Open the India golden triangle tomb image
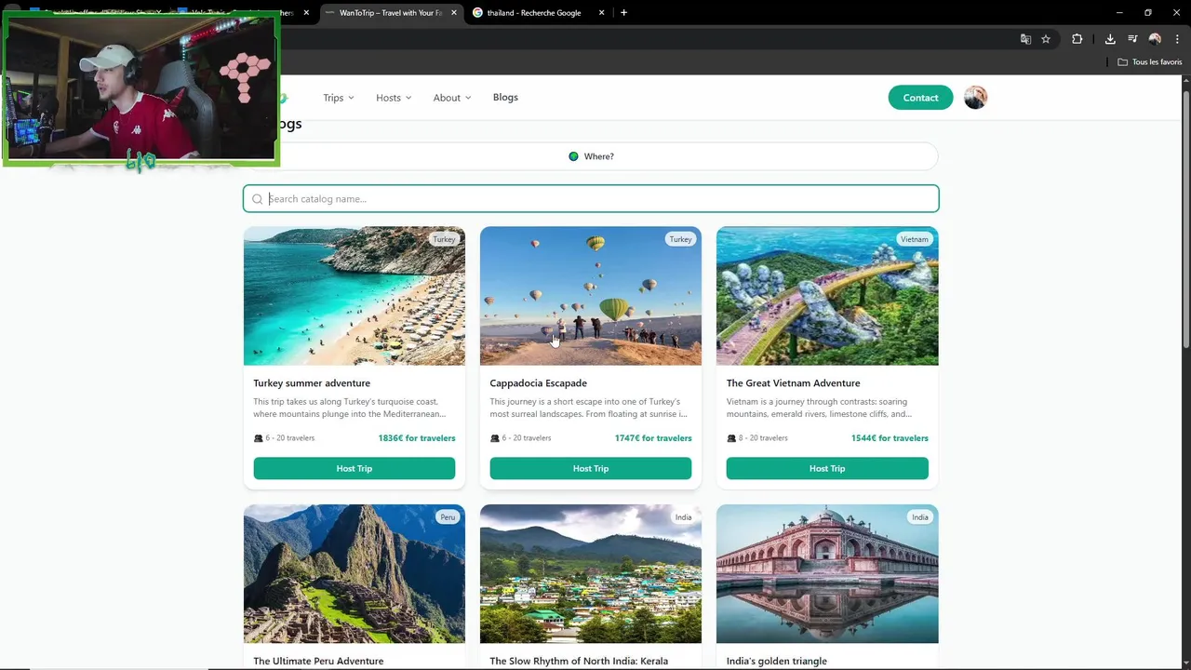This screenshot has height=670, width=1191. tap(827, 574)
